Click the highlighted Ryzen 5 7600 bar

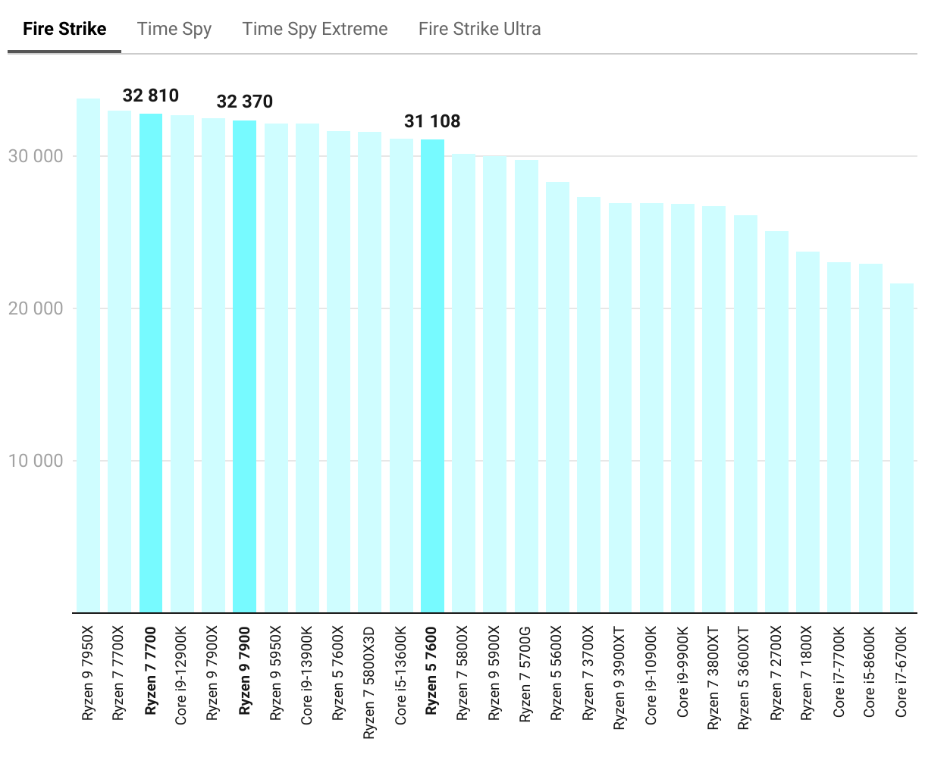(x=432, y=375)
